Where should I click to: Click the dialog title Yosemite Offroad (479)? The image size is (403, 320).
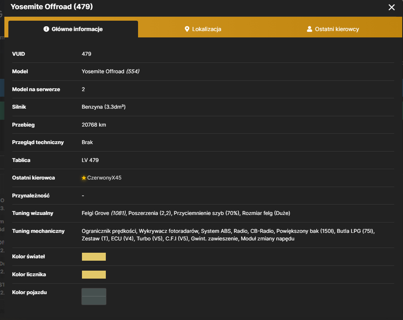point(52,7)
